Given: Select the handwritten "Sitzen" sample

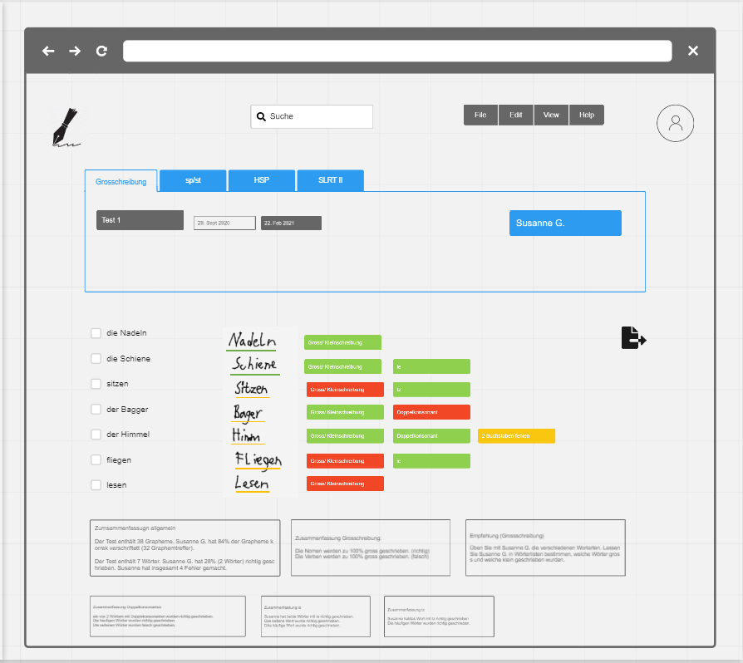Looking at the screenshot, I should pyautogui.click(x=252, y=389).
